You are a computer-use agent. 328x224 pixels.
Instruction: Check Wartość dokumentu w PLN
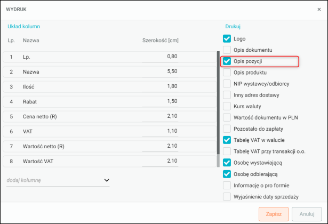pos(227,117)
